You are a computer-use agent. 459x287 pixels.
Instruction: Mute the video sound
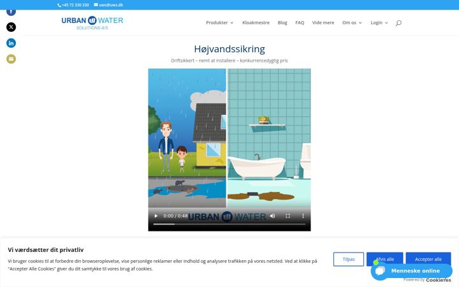tap(273, 216)
